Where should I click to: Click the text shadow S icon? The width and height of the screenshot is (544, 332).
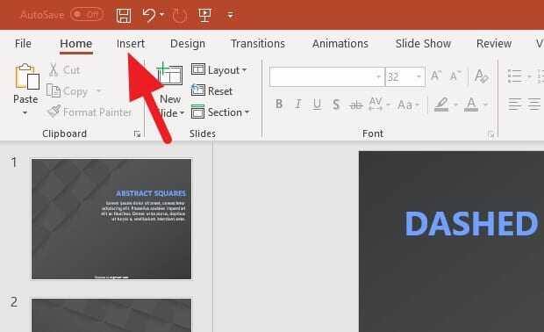click(336, 105)
